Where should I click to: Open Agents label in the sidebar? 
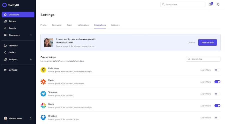[12, 28]
